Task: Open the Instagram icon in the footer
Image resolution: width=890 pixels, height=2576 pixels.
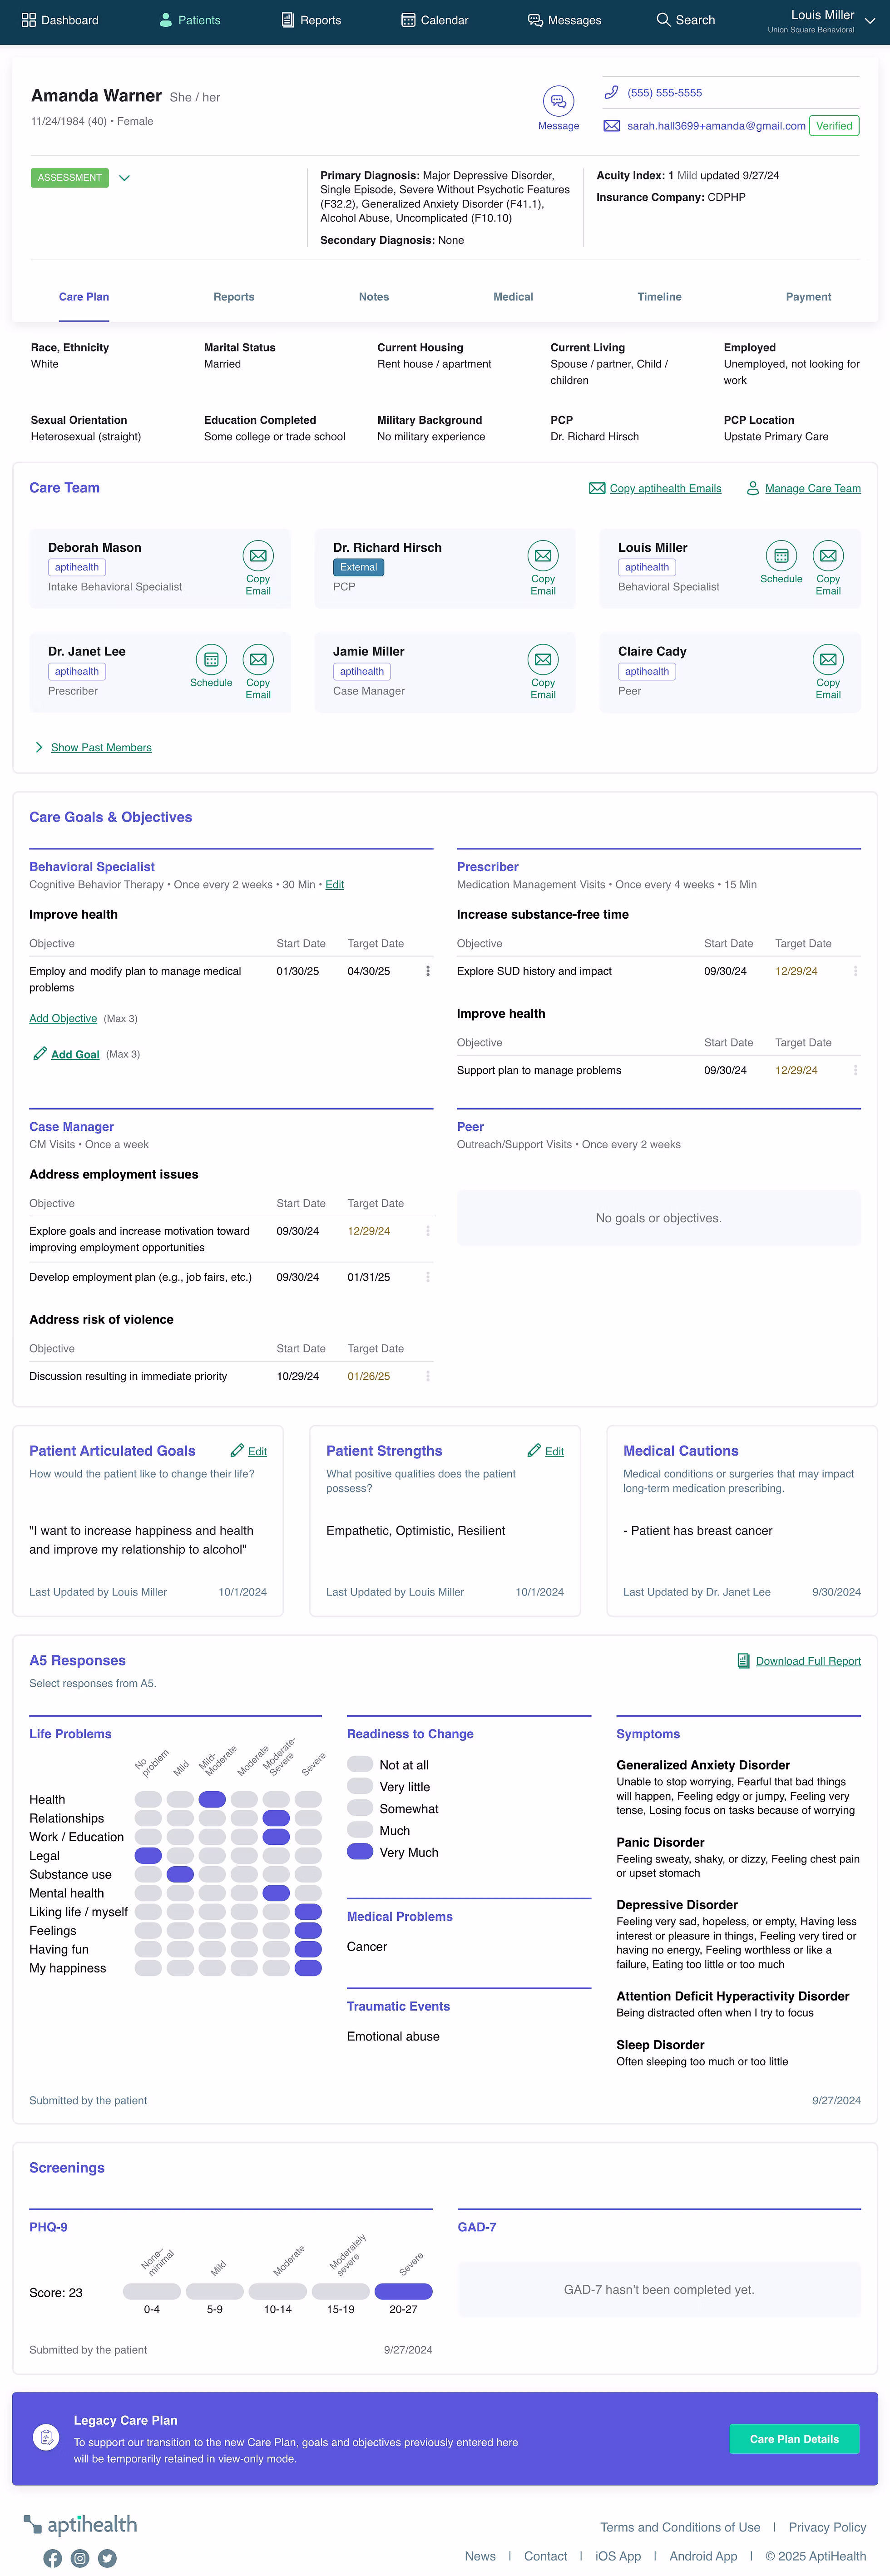Action: click(80, 2558)
